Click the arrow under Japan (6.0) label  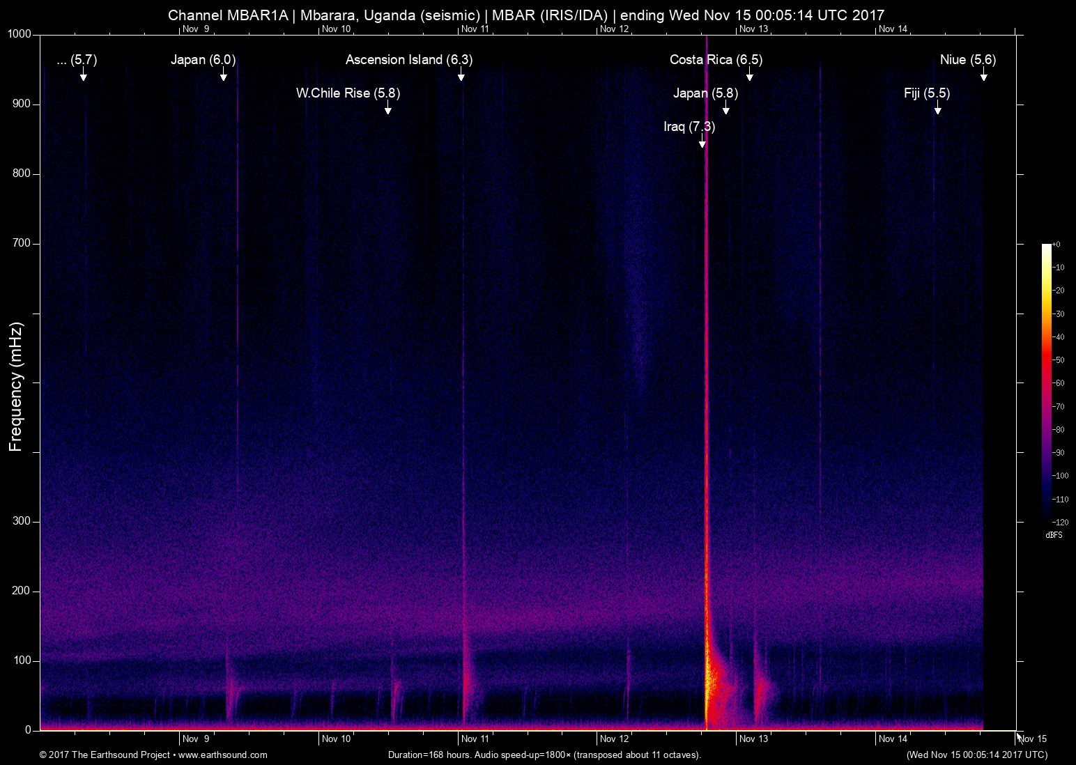[224, 75]
